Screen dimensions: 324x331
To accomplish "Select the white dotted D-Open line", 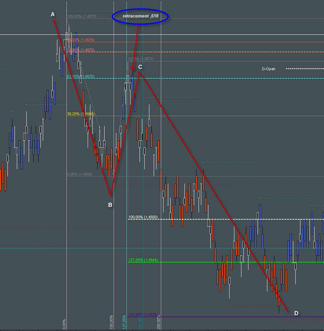I will pos(305,68).
